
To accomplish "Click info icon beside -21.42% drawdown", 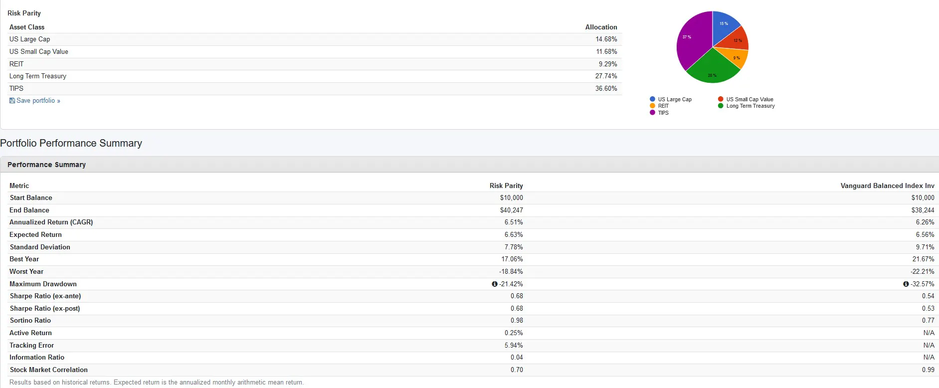I will [x=495, y=284].
